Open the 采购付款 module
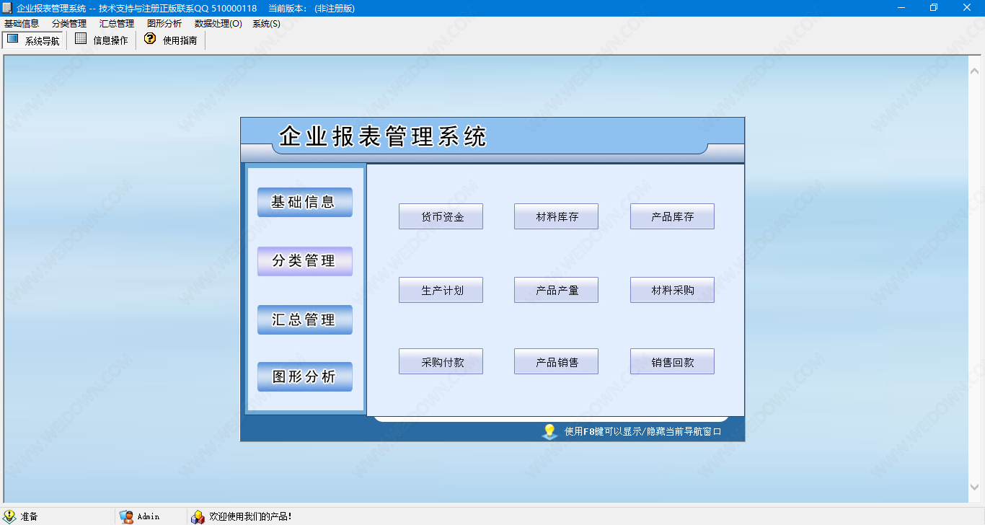 pos(441,362)
